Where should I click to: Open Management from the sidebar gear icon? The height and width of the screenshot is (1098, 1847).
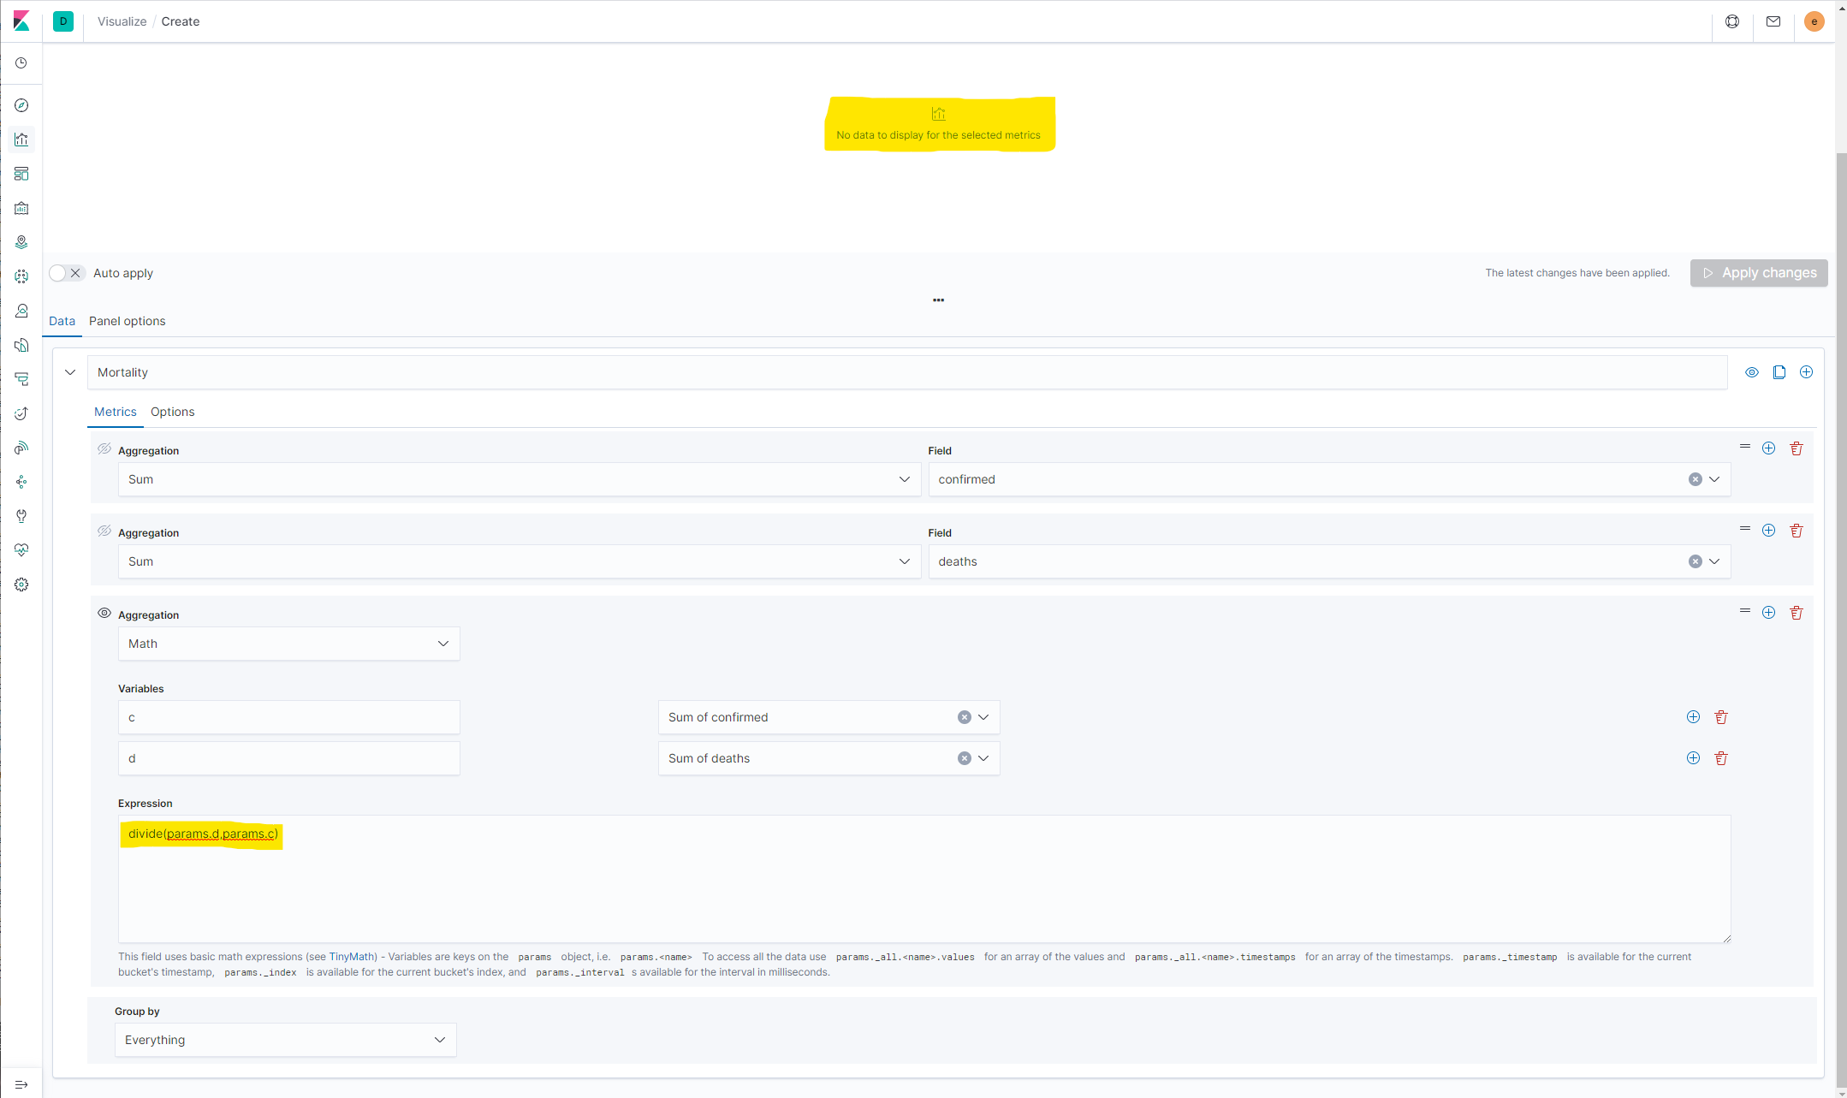(x=21, y=585)
